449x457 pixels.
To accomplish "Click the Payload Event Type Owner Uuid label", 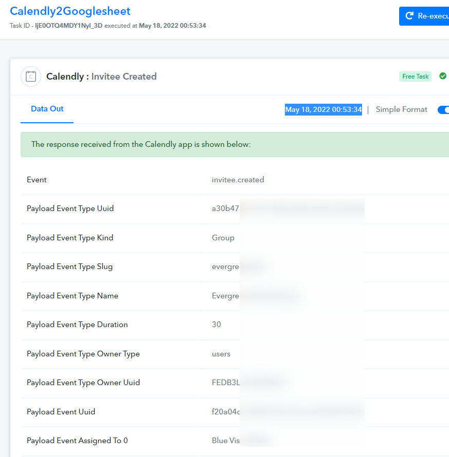I will point(83,383).
